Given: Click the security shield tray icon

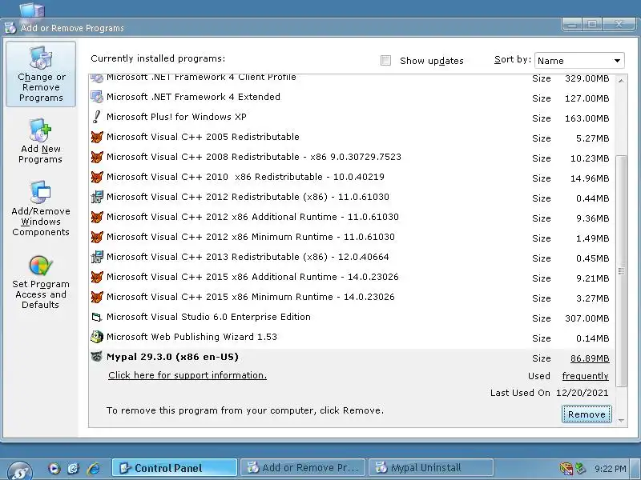Looking at the screenshot, I should coord(566,469).
